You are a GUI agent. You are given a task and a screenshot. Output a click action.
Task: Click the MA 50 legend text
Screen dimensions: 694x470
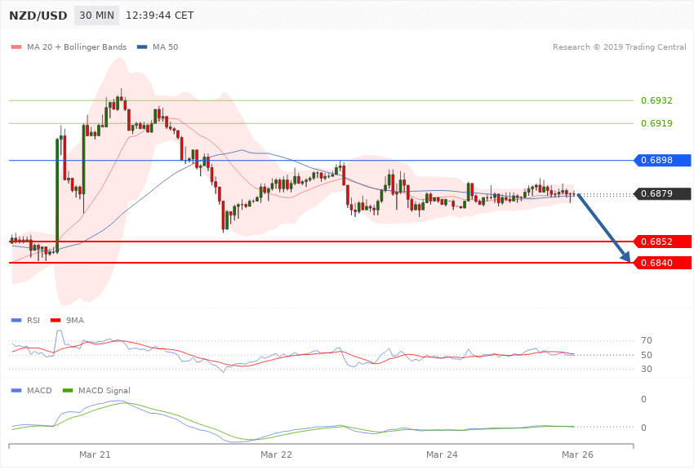[x=166, y=47]
